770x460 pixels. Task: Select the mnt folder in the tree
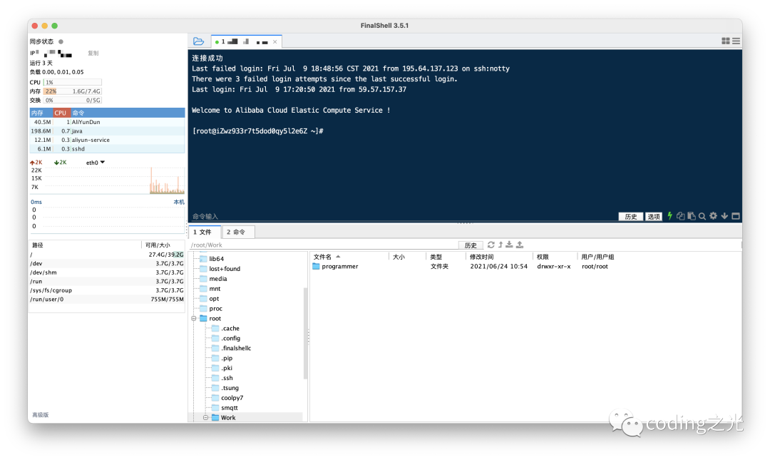click(210, 289)
